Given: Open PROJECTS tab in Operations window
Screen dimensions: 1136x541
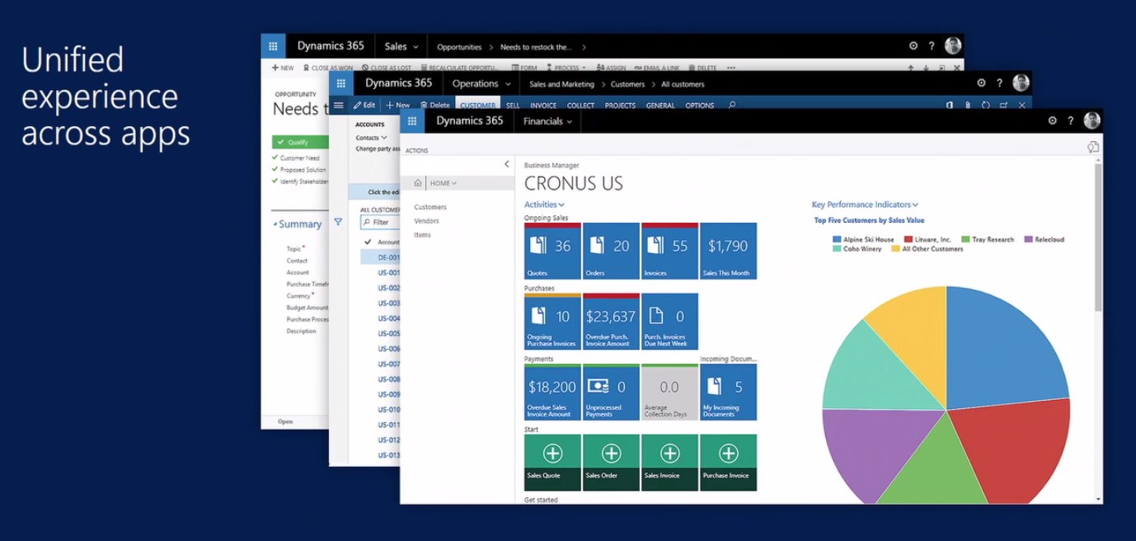Looking at the screenshot, I should click(620, 106).
